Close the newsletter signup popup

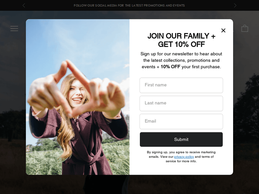223,30
